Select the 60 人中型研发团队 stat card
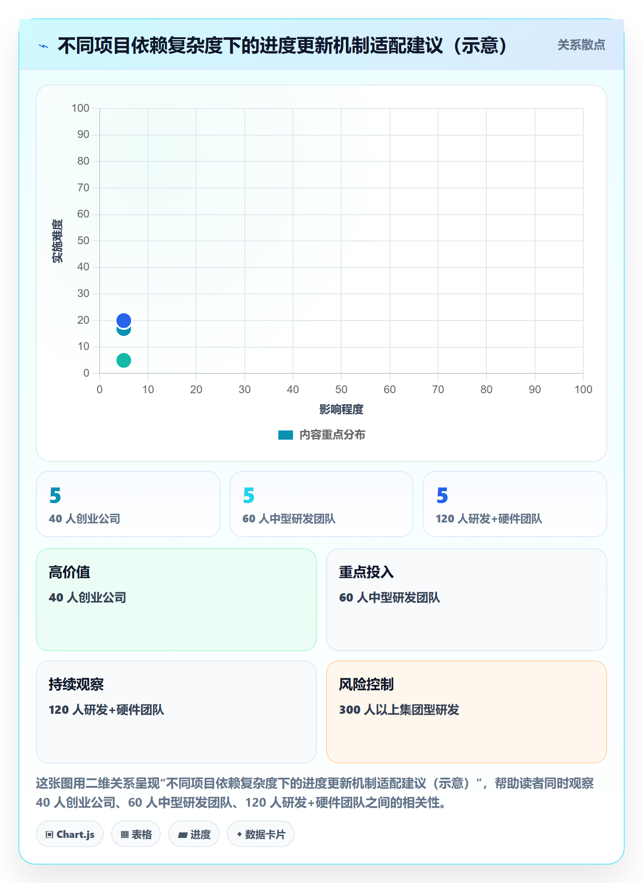Screen dimensions: 643x883 321,504
